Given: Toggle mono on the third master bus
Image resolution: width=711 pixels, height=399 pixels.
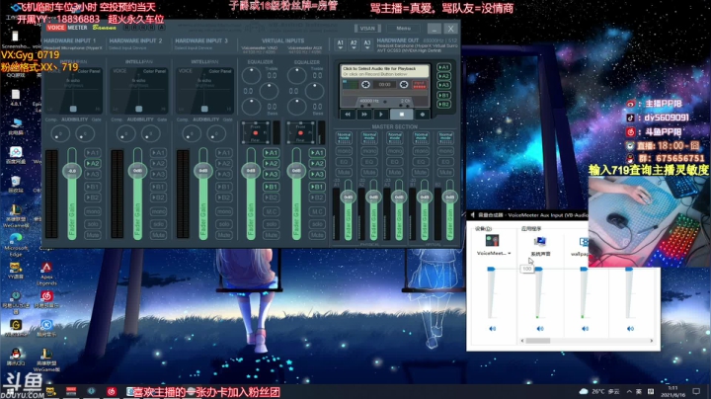Looking at the screenshot, I should click(x=395, y=151).
